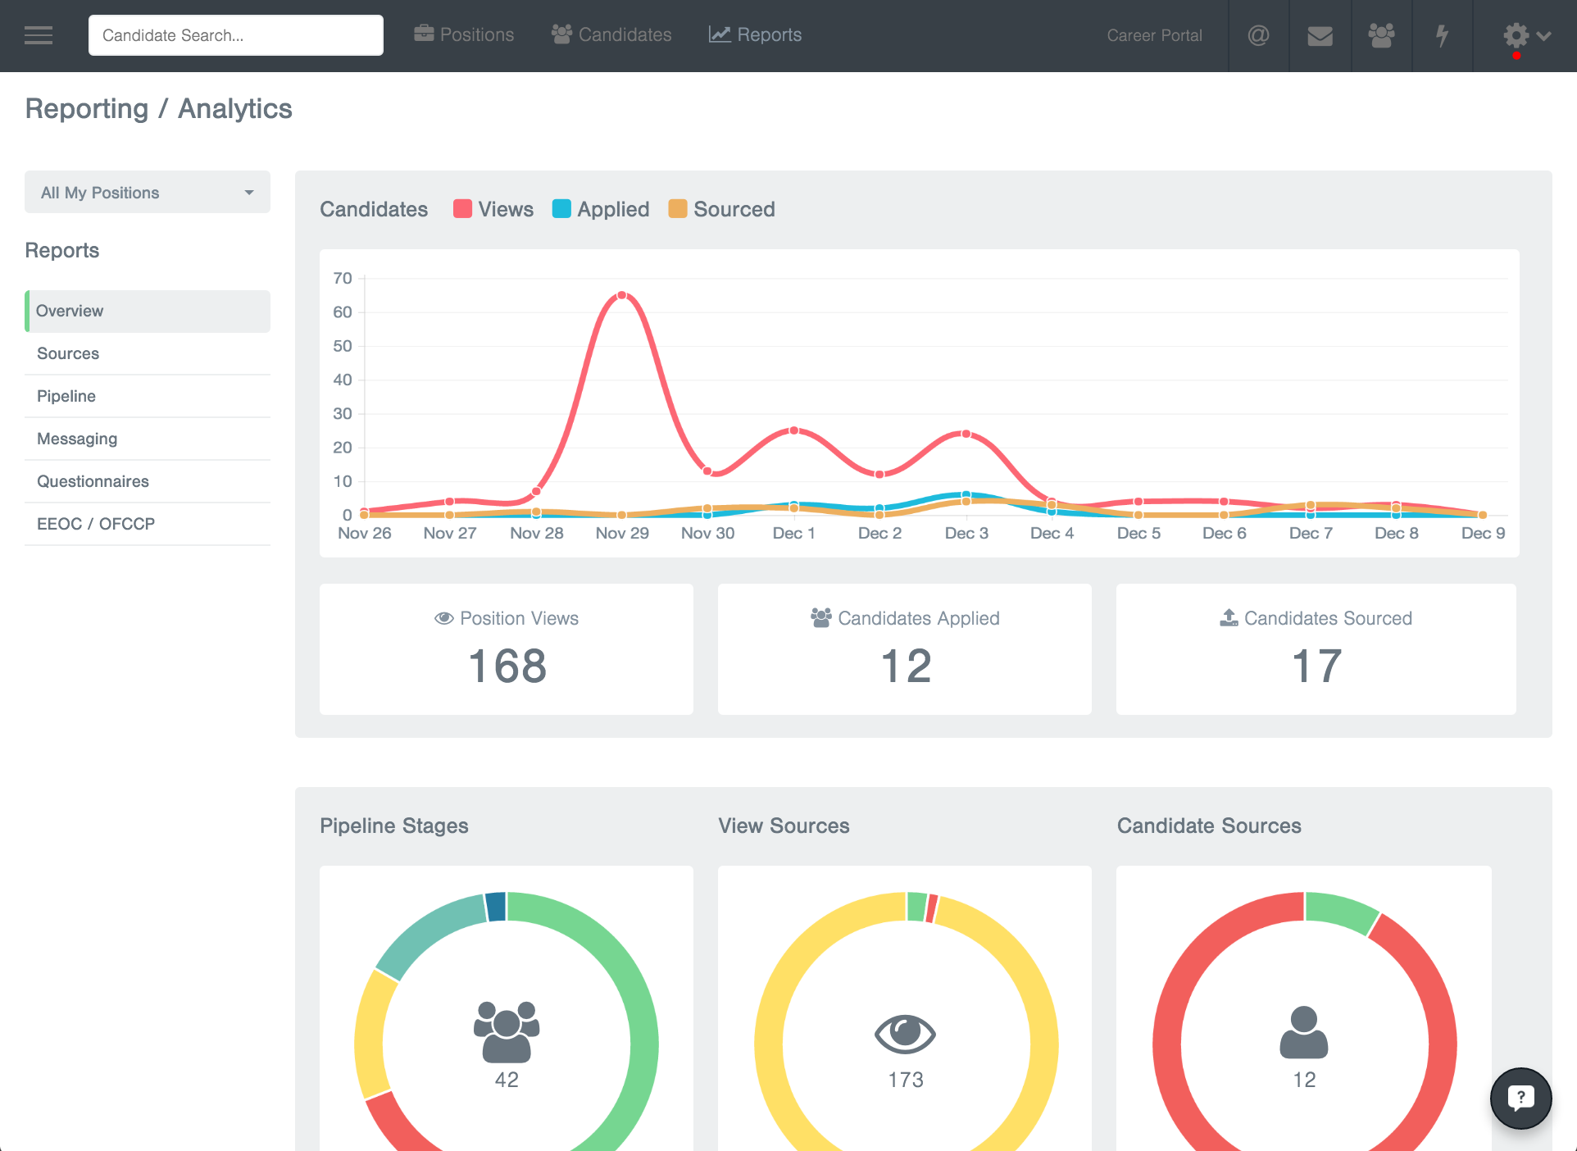Expand the All My Positions dropdown
Viewport: 1577px width, 1151px height.
coord(148,193)
